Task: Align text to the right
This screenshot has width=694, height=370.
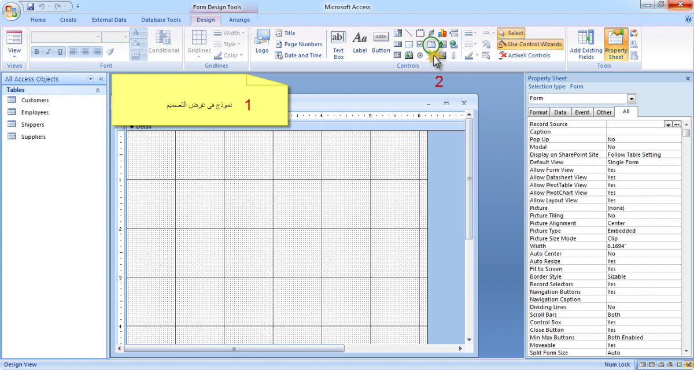Action: click(x=97, y=51)
